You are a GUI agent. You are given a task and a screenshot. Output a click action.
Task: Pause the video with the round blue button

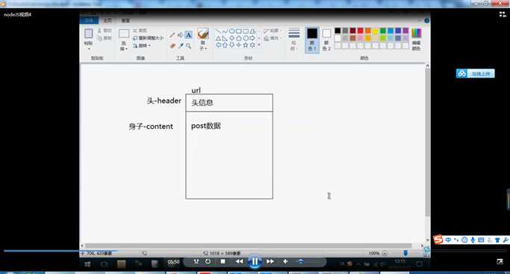click(255, 261)
